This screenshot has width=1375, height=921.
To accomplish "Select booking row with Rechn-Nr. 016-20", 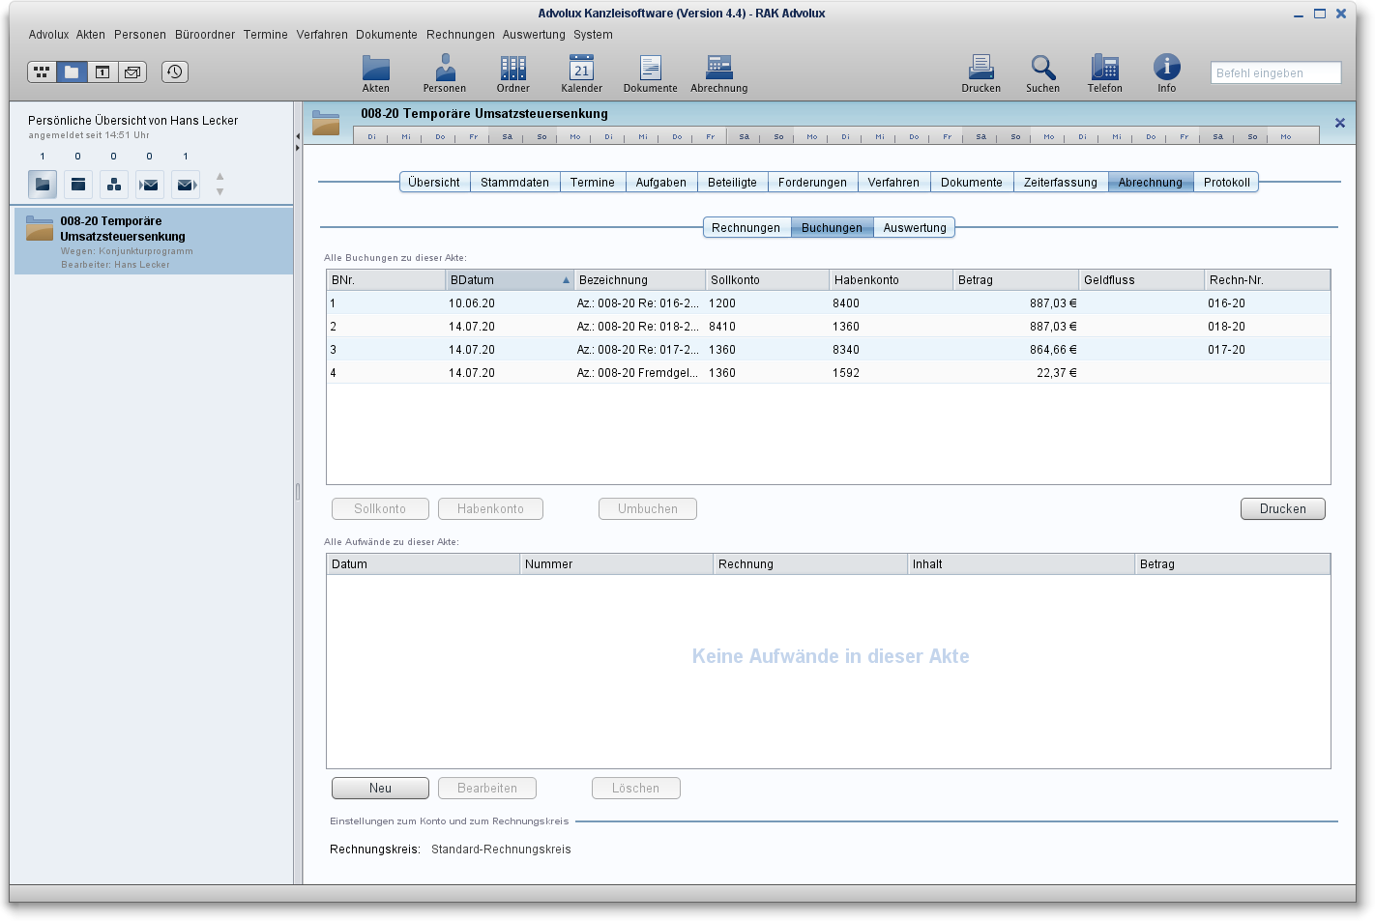I will 829,303.
